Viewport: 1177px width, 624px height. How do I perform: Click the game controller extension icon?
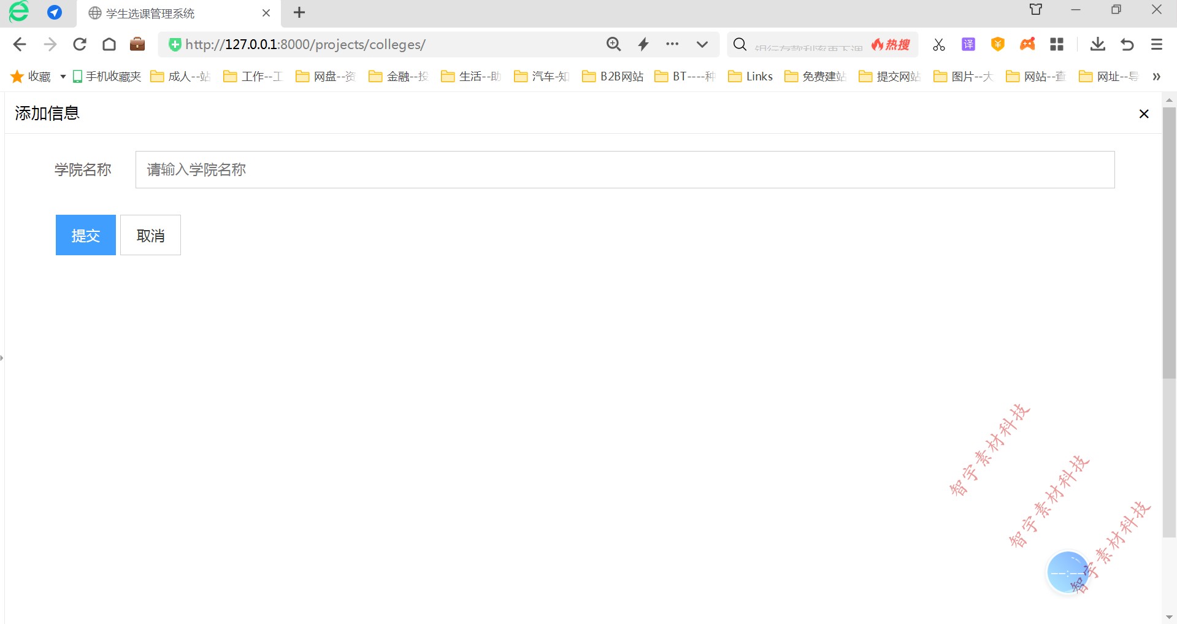point(1027,44)
